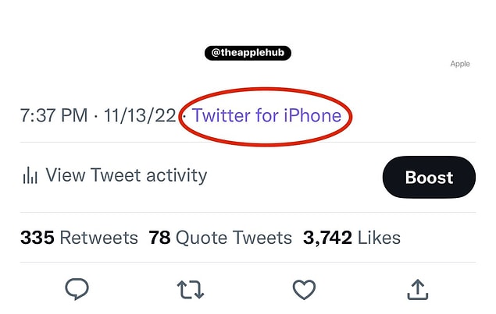Tap the 7:37 PM timestamp
Viewport: 496px width, 314px height.
53,116
